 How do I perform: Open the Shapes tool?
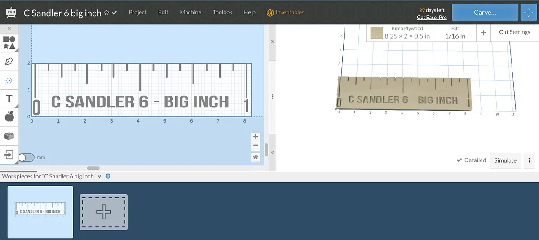pyautogui.click(x=9, y=43)
